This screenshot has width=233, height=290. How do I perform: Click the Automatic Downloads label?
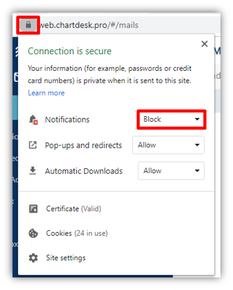(84, 171)
